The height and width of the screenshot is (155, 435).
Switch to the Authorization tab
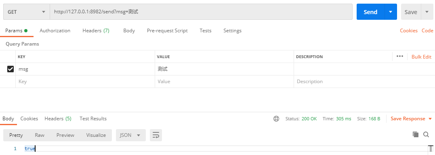click(55, 31)
